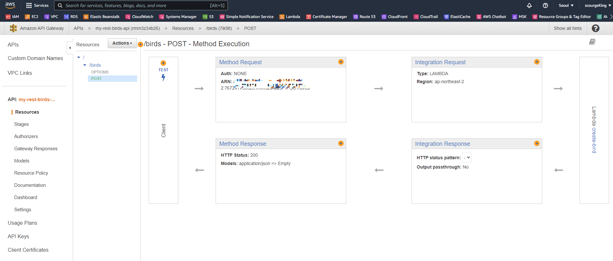Click the Method Request hint dot
Viewport: 613px width, 261px height.
[341, 62]
